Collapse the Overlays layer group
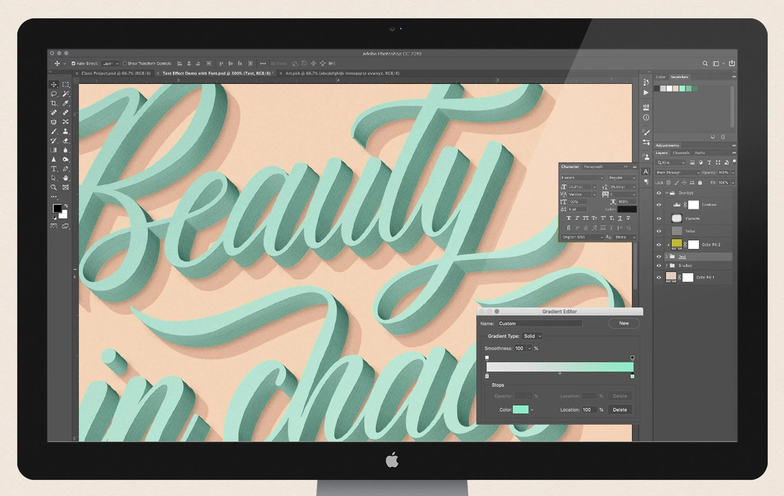The height and width of the screenshot is (496, 784). 667,193
